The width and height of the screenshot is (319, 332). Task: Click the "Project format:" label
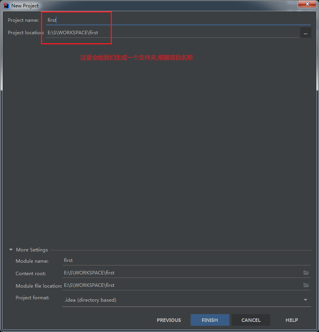point(32,298)
